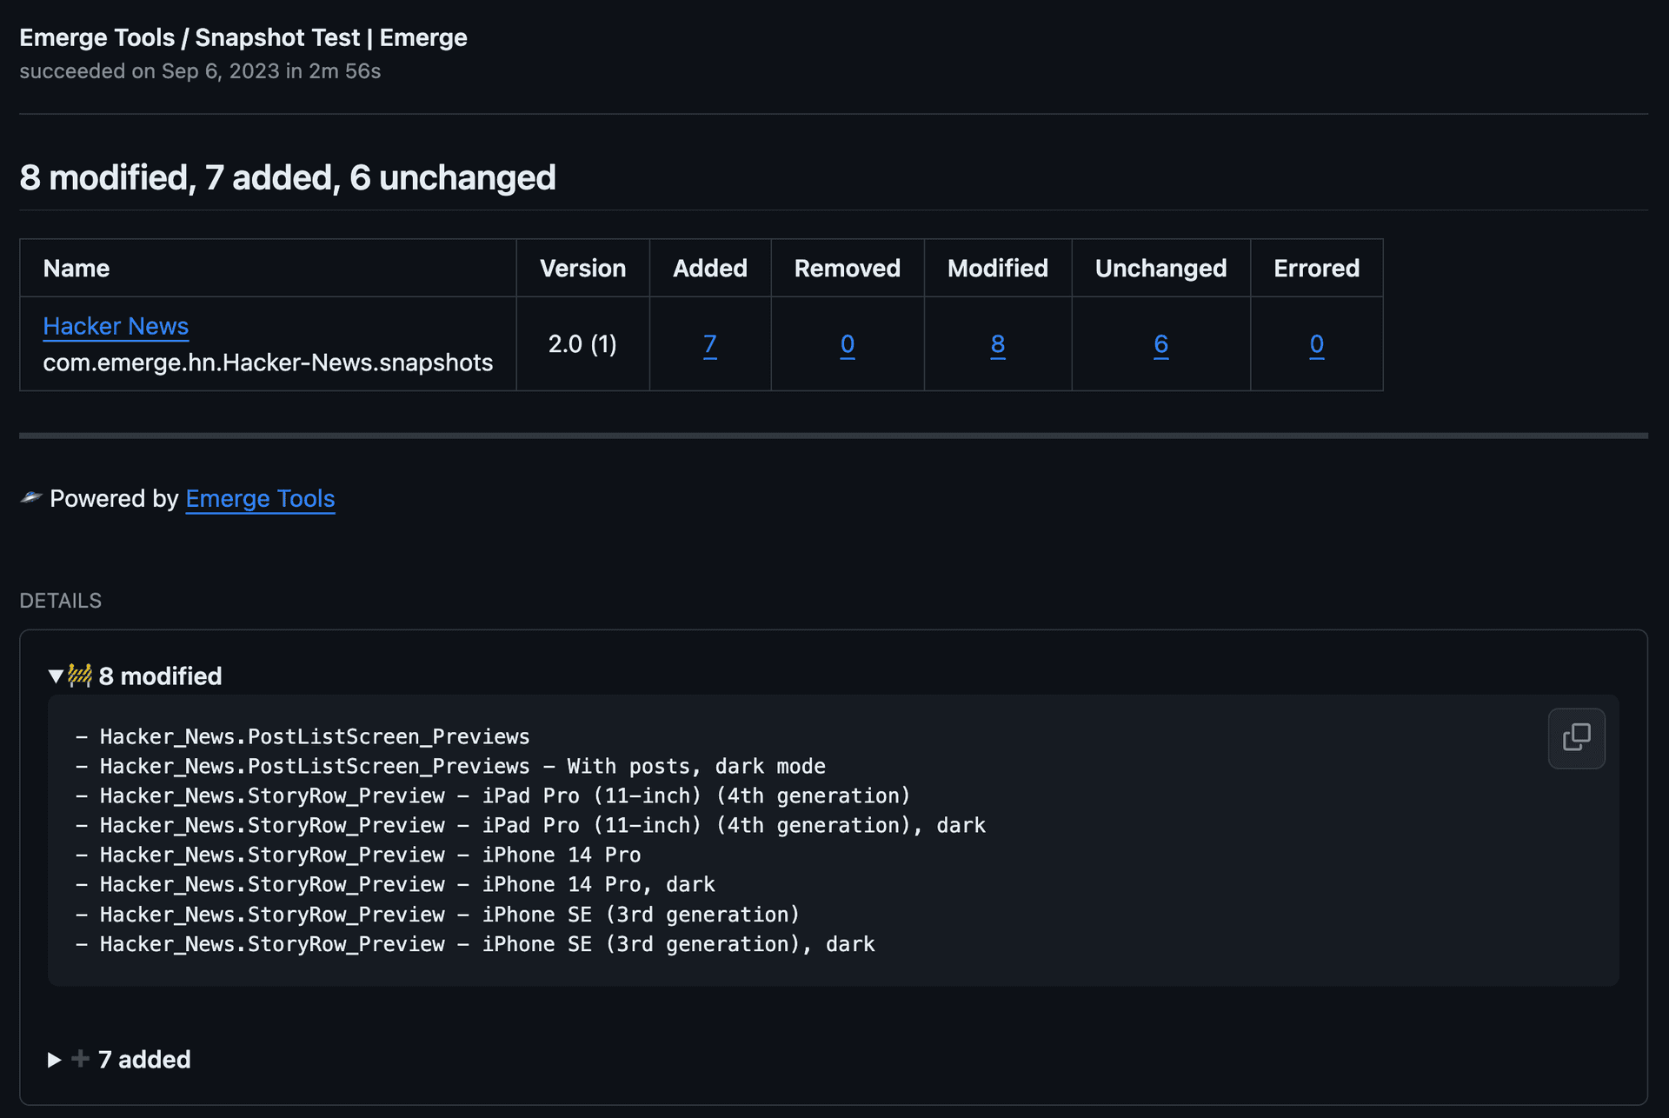Click the 0 under the Errored column
1669x1118 pixels.
pos(1316,344)
